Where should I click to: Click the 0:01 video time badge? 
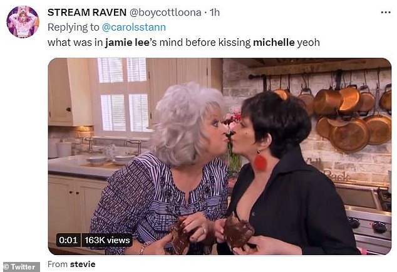coord(68,240)
